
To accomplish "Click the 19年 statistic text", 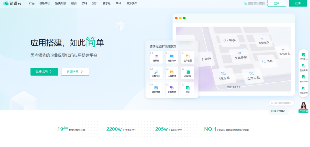I will pyautogui.click(x=63, y=129).
